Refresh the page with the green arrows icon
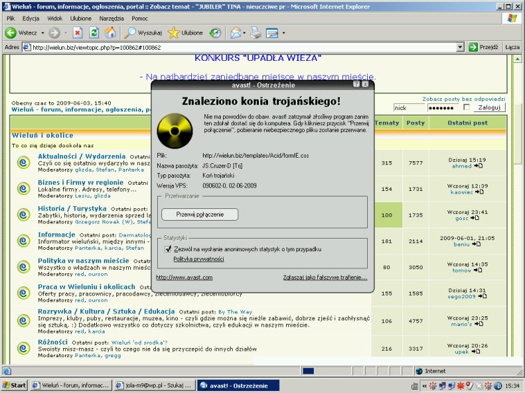Screen dimensions: 525x393 (x=94, y=33)
